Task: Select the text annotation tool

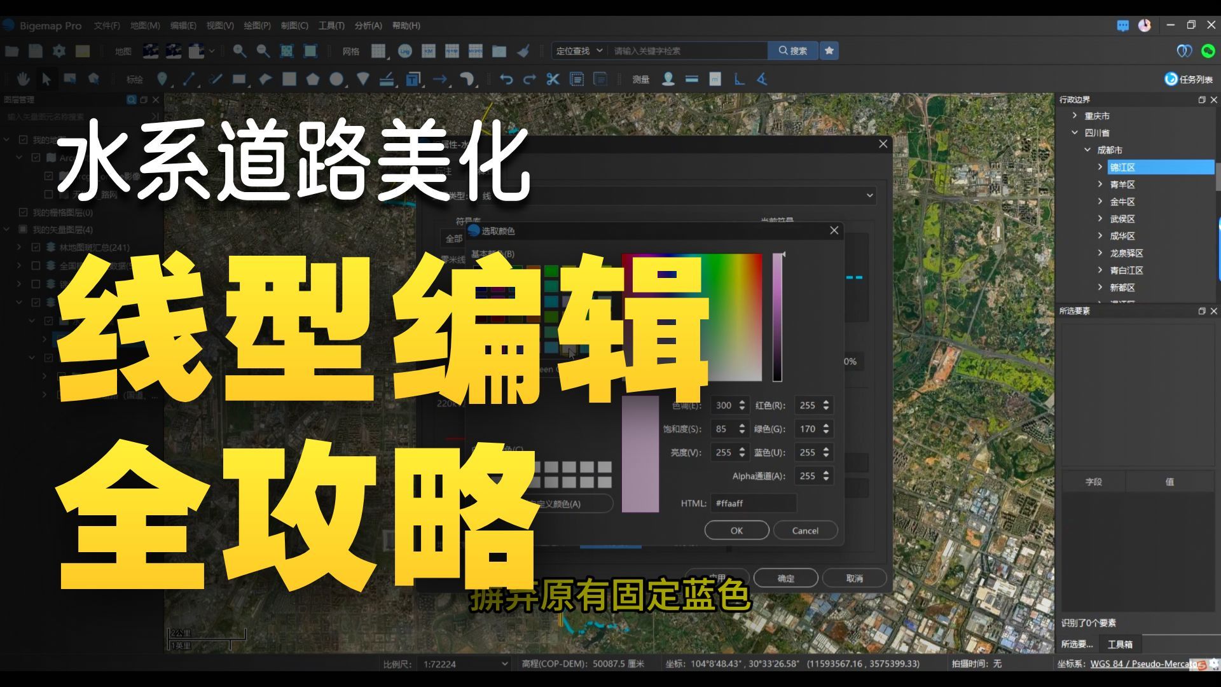Action: point(413,79)
